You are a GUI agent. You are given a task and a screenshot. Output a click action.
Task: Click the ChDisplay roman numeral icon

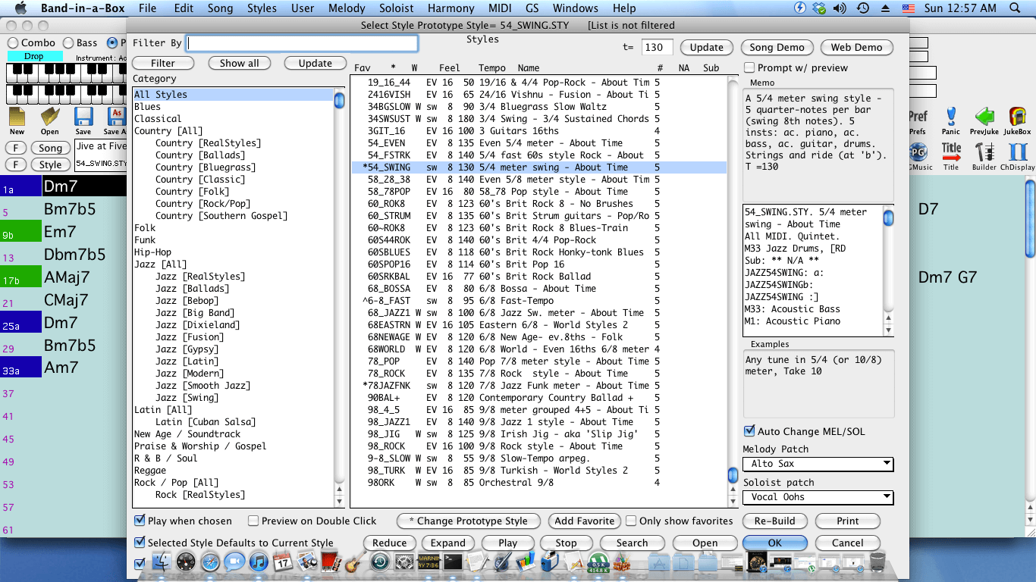[x=1018, y=151]
